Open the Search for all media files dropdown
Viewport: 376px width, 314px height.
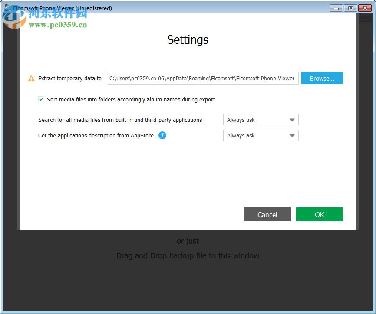click(261, 120)
